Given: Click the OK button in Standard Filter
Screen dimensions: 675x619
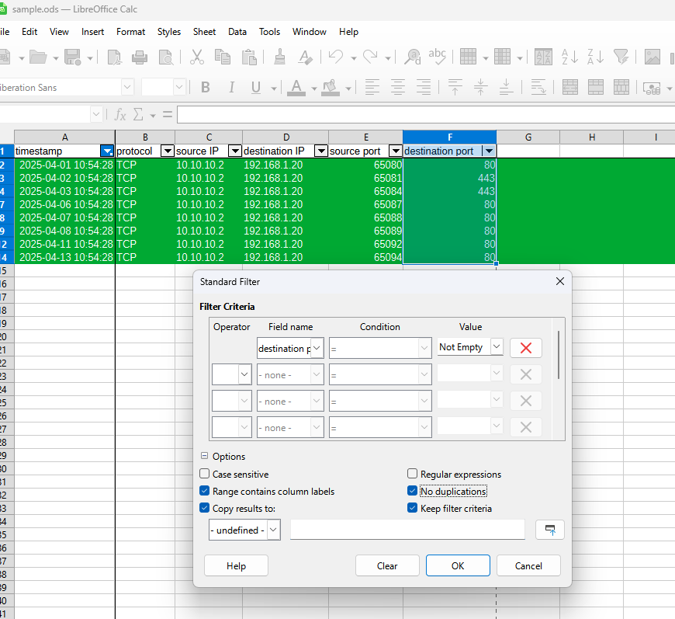Looking at the screenshot, I should [458, 566].
